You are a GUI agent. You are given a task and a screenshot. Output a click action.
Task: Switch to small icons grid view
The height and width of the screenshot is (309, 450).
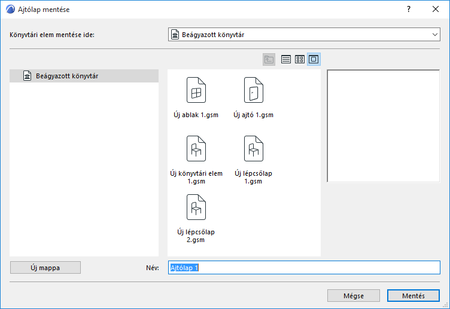300,59
